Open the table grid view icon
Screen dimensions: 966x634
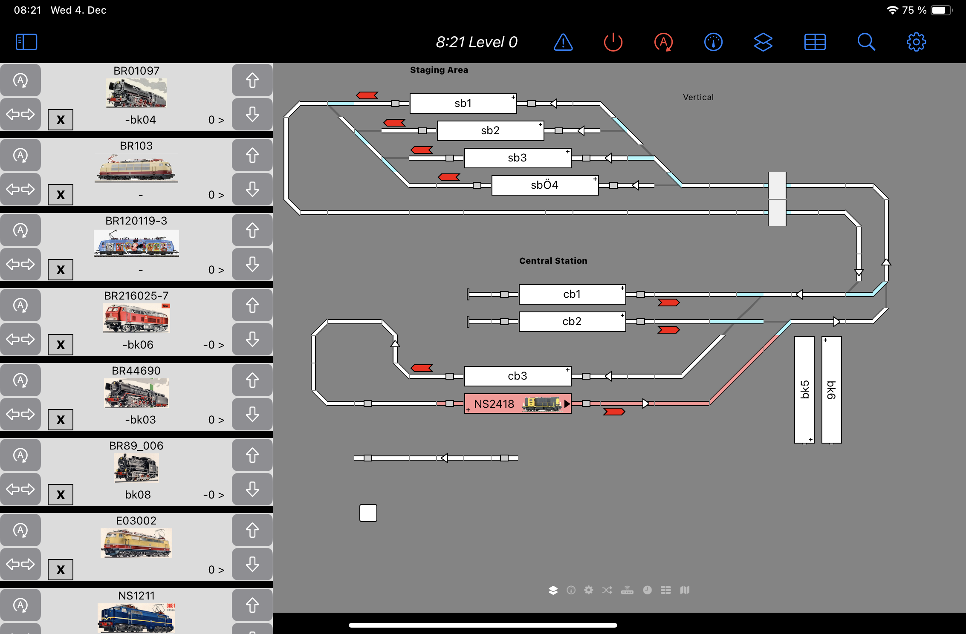click(815, 42)
